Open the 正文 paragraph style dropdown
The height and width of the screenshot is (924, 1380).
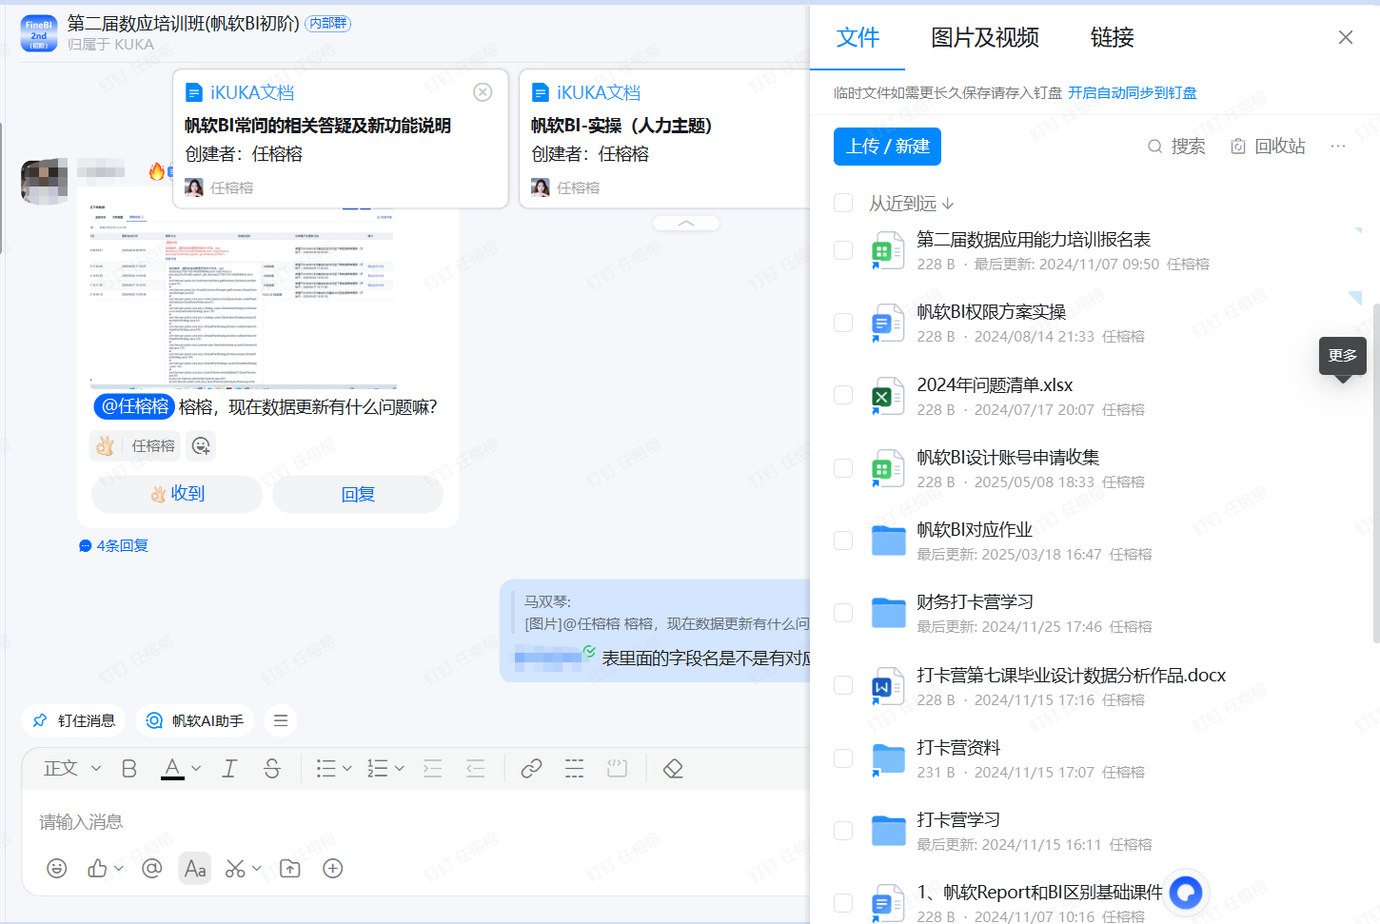point(71,769)
